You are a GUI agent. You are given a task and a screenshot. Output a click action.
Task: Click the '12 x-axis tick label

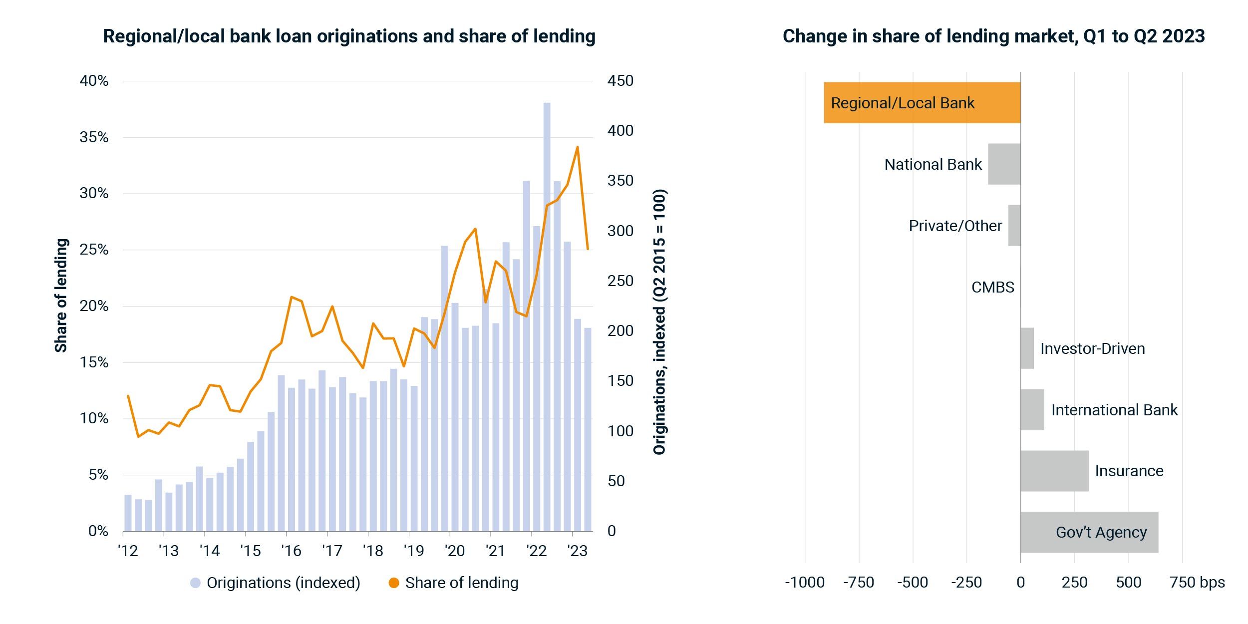128,551
